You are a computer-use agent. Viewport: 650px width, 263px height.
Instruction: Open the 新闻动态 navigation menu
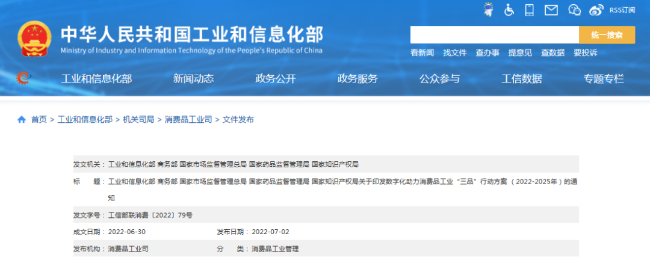(x=193, y=78)
